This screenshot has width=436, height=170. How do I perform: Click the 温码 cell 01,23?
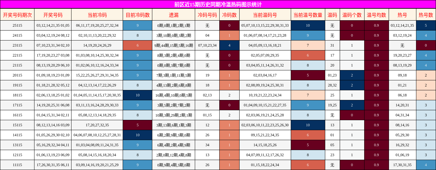[332, 75]
